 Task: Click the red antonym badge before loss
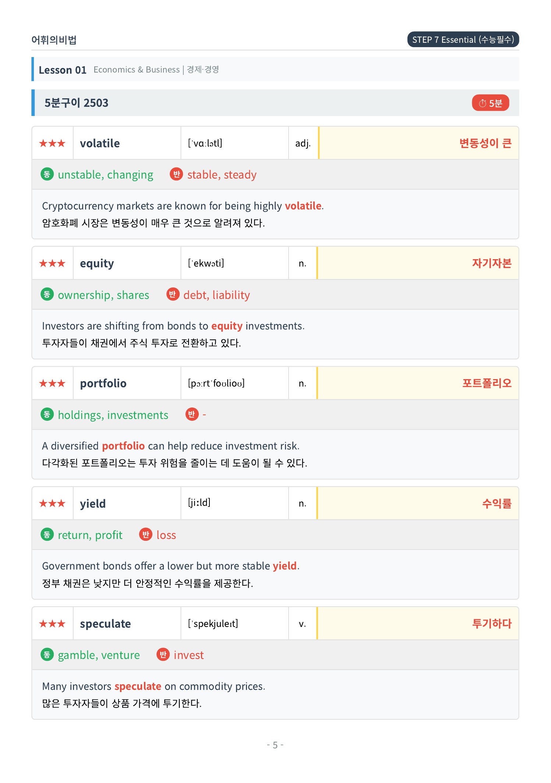145,535
